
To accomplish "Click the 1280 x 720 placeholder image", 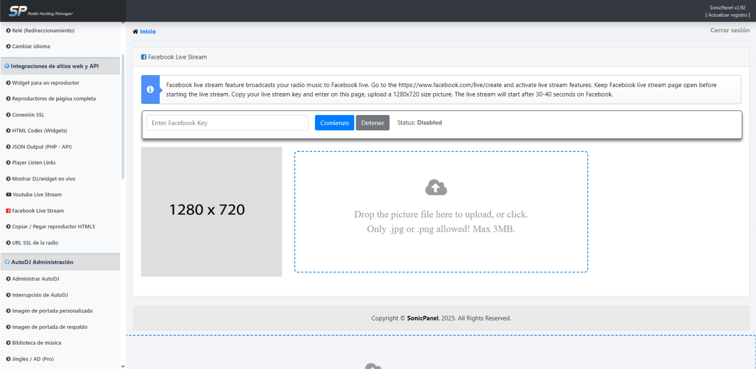I will tap(211, 212).
